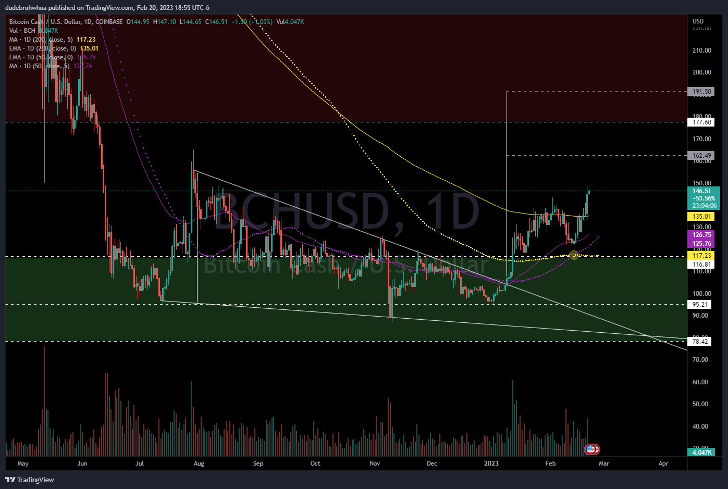Click the purple 126.75 EMA price tag
Screen dimensions: 728x489
coord(700,235)
